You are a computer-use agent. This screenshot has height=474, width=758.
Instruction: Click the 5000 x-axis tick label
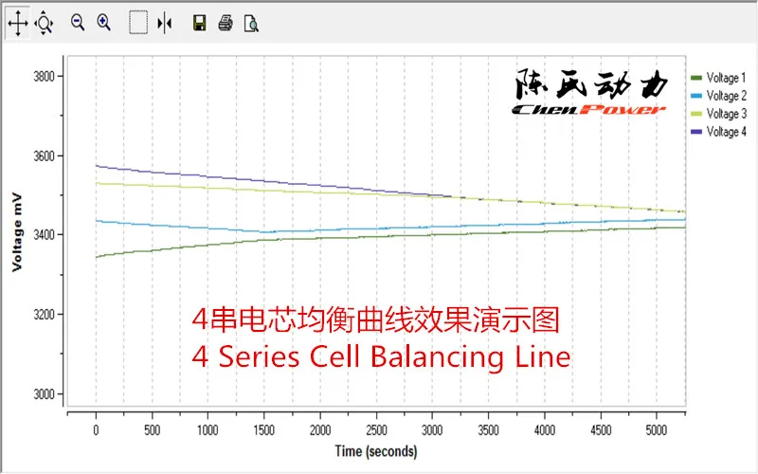(x=657, y=430)
